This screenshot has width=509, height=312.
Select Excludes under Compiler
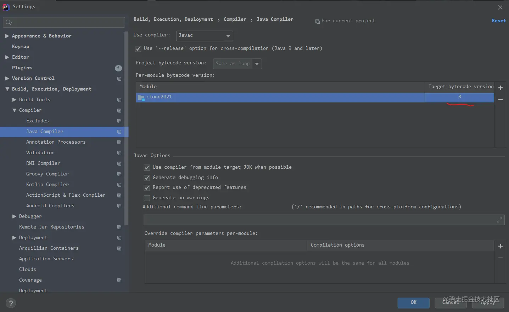click(x=38, y=121)
